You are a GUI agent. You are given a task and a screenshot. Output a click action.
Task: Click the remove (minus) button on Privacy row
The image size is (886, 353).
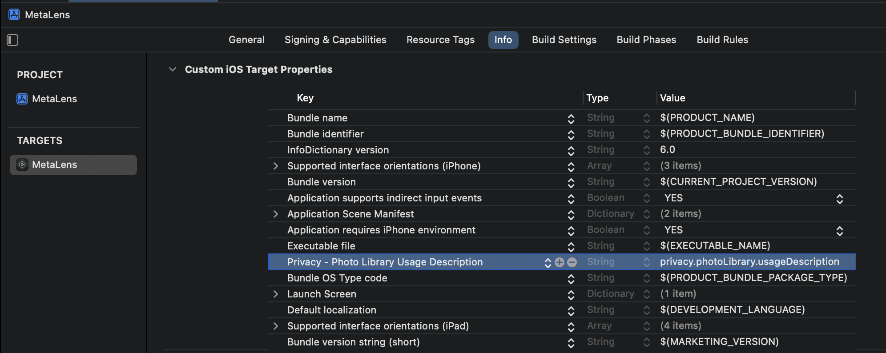pyautogui.click(x=572, y=262)
